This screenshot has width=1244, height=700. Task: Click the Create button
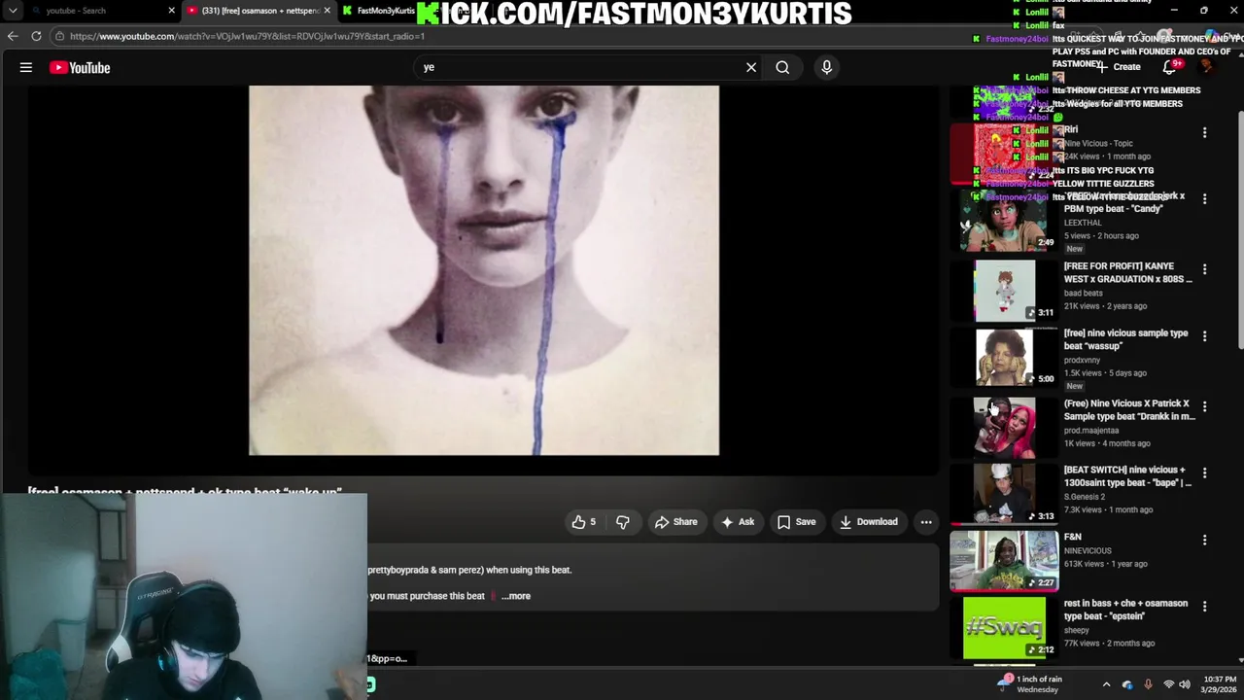point(1120,67)
